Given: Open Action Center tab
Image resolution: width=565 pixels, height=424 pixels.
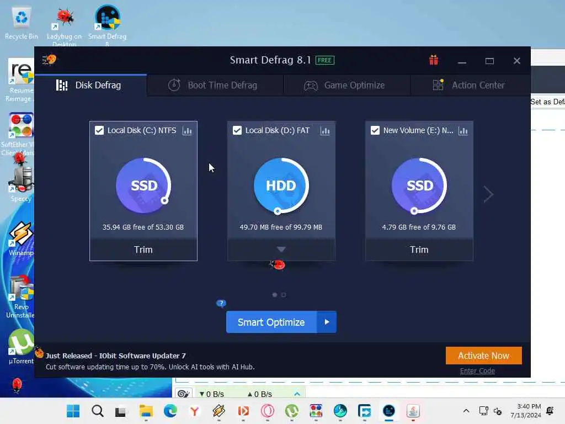Looking at the screenshot, I should pyautogui.click(x=470, y=85).
